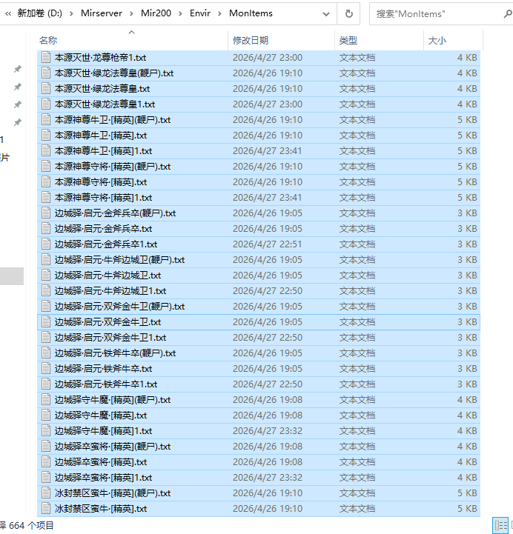Select file name 边城驿守牛魔·[精英]1.txt
This screenshot has height=534, width=513.
coord(103,431)
